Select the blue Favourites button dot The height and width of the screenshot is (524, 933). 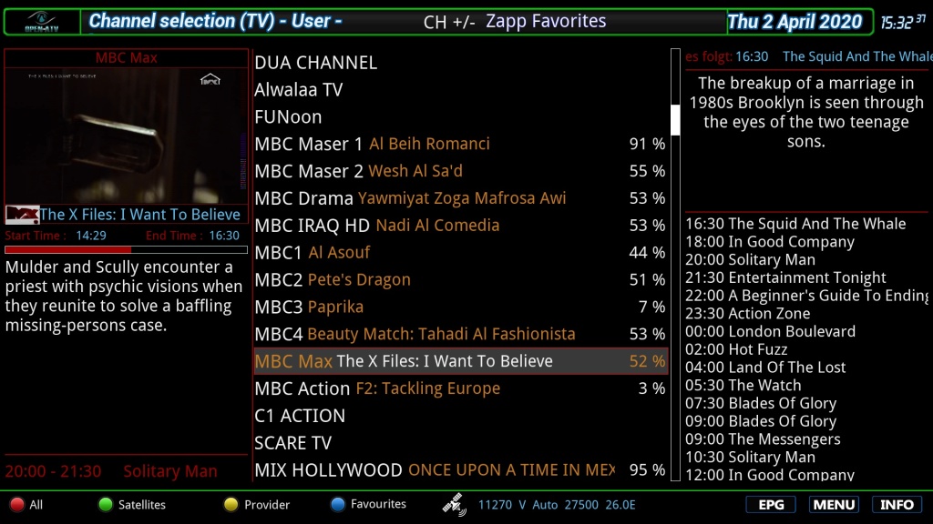coord(337,504)
